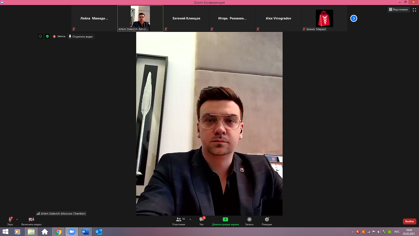Viewport: 419px width, 236px height.
Task: Show next participants with blue arrow
Action: [354, 18]
